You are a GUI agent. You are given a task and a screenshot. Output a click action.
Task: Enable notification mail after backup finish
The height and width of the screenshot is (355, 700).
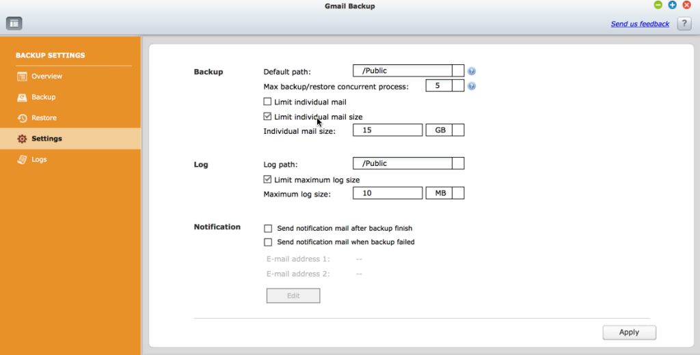pyautogui.click(x=268, y=229)
